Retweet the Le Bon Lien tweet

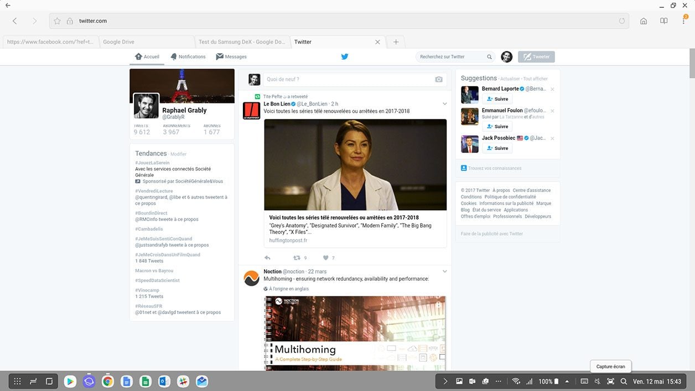(x=297, y=258)
